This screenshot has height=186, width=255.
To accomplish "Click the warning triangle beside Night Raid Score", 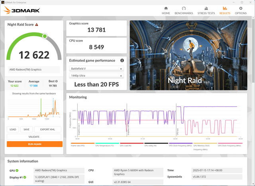I will tap(37, 25).
